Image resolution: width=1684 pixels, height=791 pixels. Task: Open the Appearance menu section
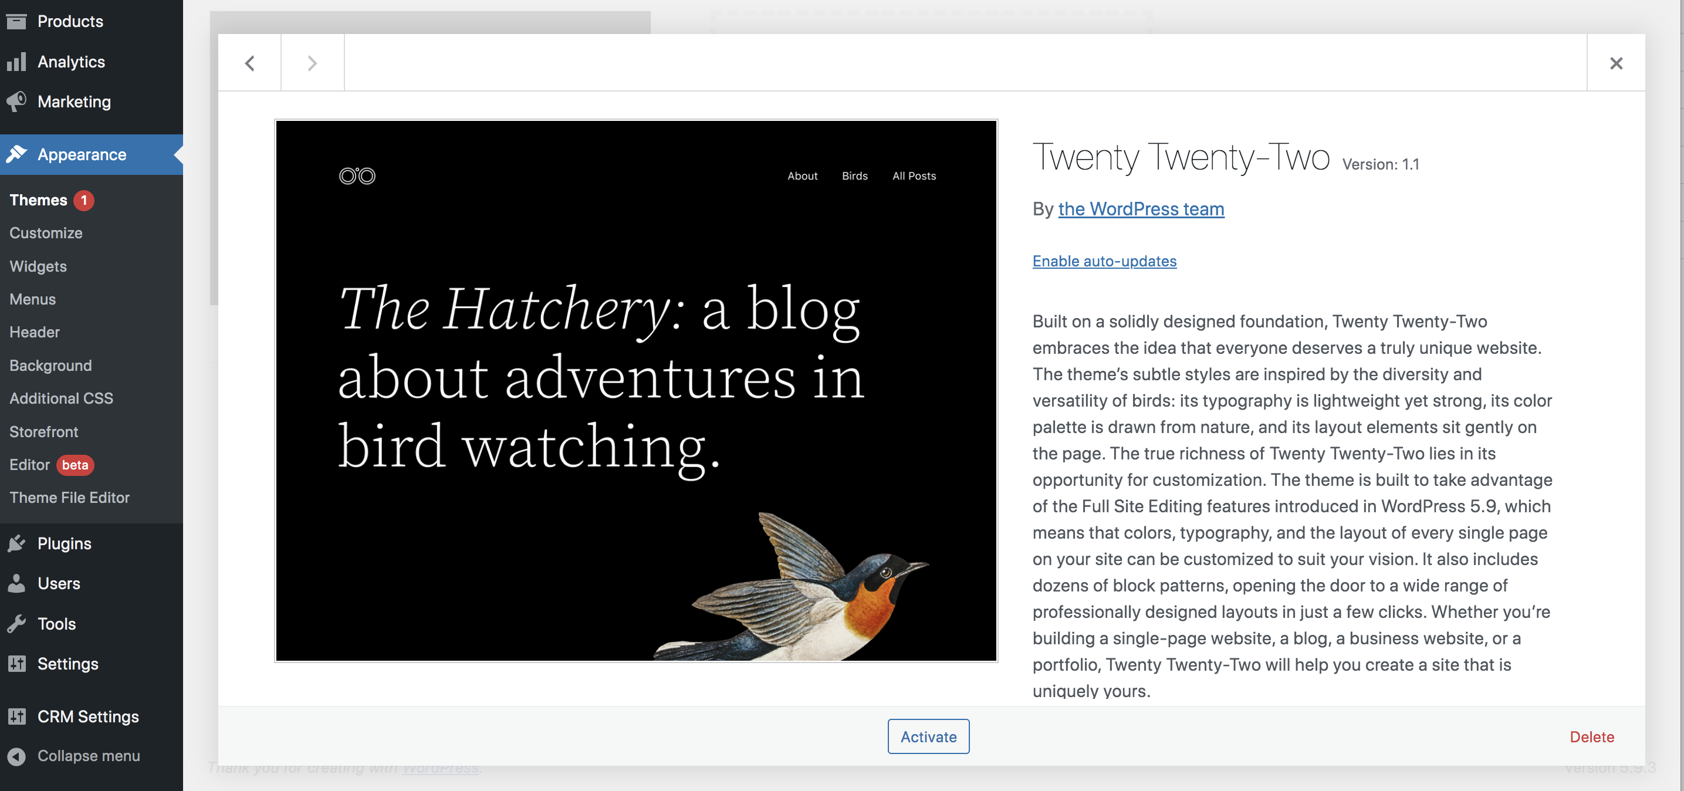click(82, 155)
